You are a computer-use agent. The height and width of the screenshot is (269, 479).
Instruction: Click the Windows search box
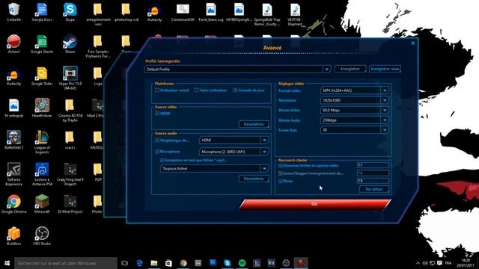tap(66, 263)
